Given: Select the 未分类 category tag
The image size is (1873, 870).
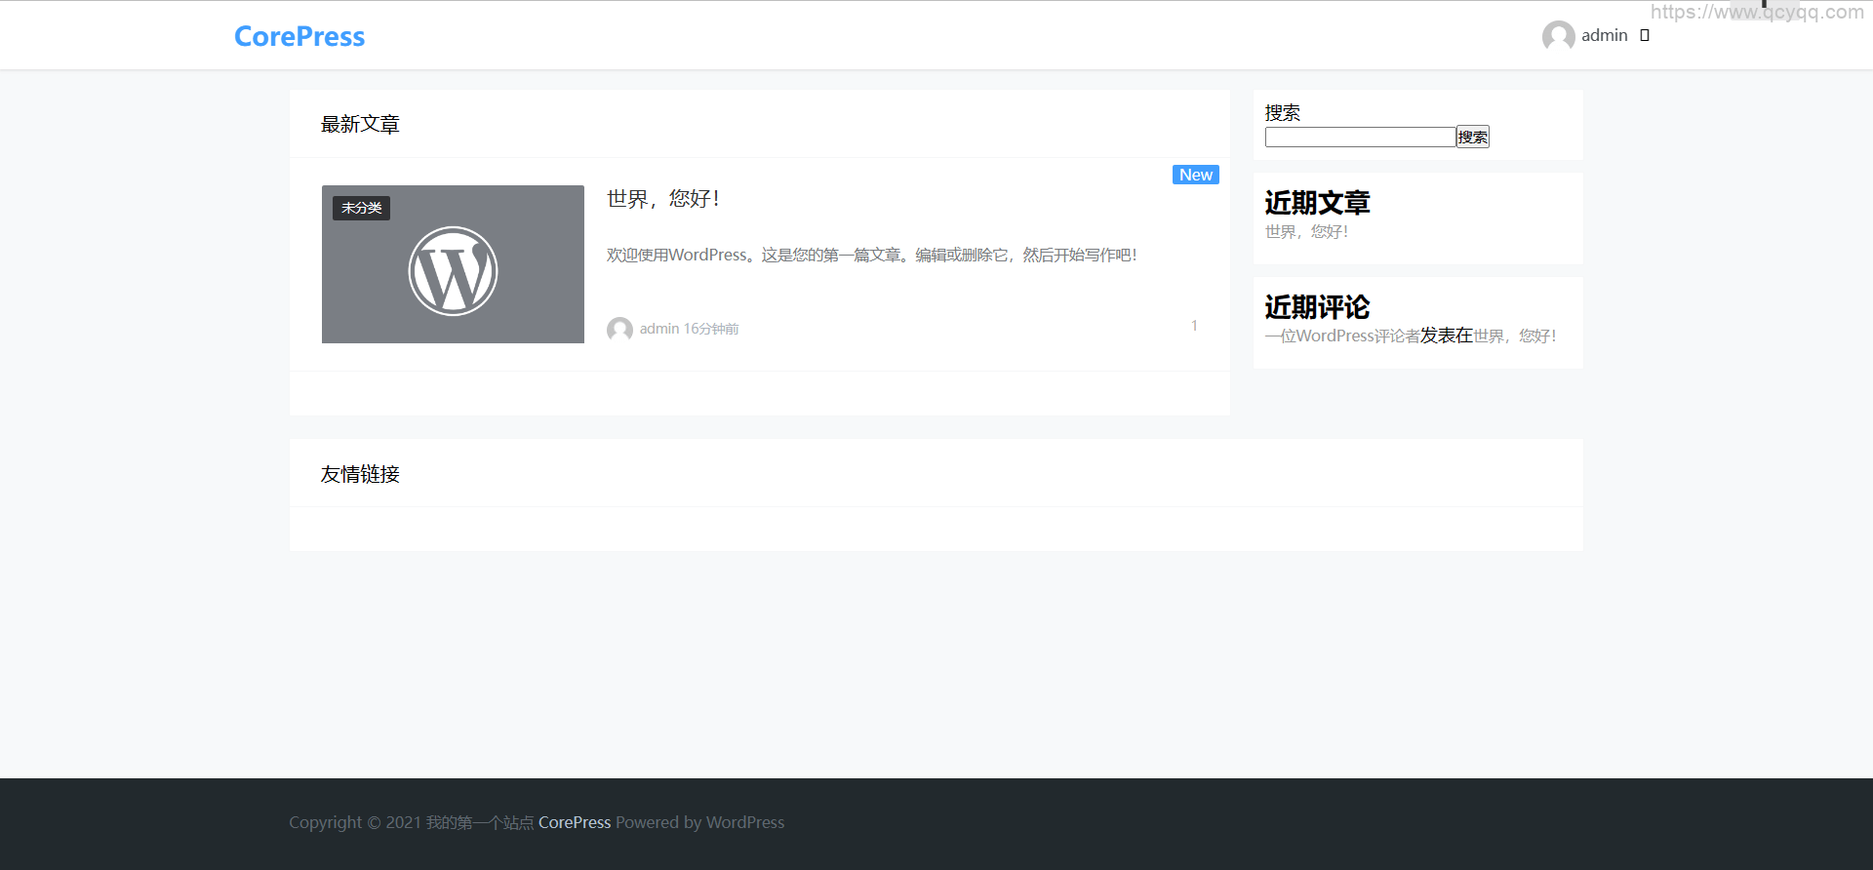Looking at the screenshot, I should pyautogui.click(x=361, y=208).
